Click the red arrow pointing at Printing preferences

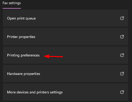(x=53, y=56)
